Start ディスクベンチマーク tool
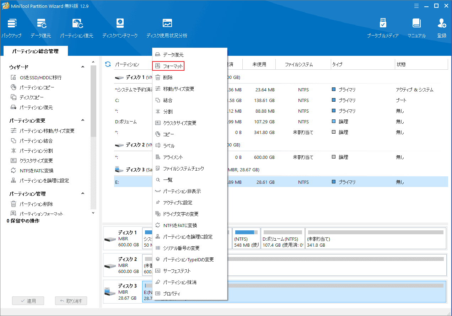 coord(120,28)
